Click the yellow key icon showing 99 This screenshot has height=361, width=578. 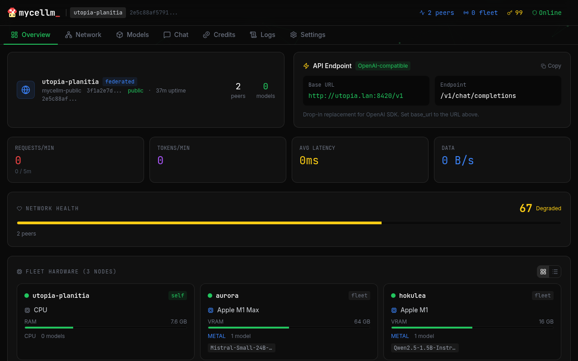(x=509, y=13)
